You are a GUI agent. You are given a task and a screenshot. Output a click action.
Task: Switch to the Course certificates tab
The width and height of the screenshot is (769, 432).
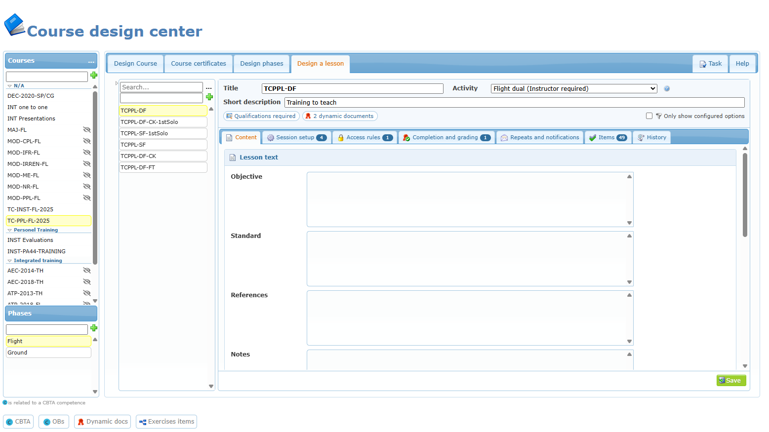coord(199,64)
